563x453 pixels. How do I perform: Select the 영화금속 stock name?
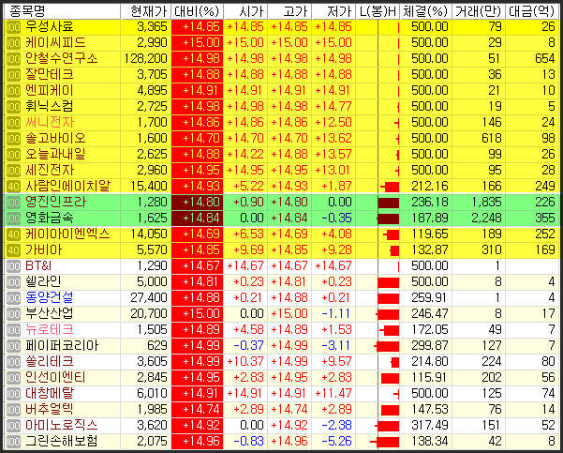(50, 219)
